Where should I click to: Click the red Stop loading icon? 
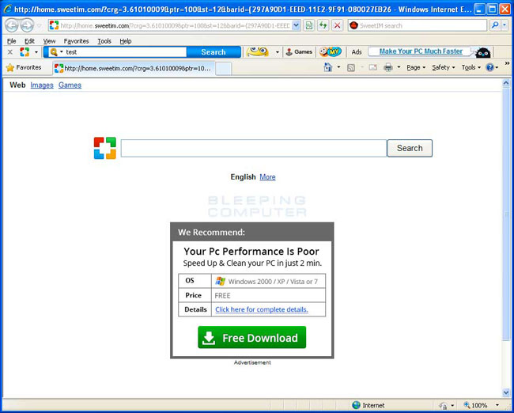tap(338, 25)
